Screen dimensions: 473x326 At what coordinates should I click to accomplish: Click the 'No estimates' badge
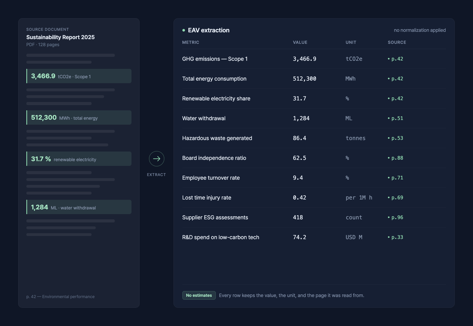click(199, 295)
